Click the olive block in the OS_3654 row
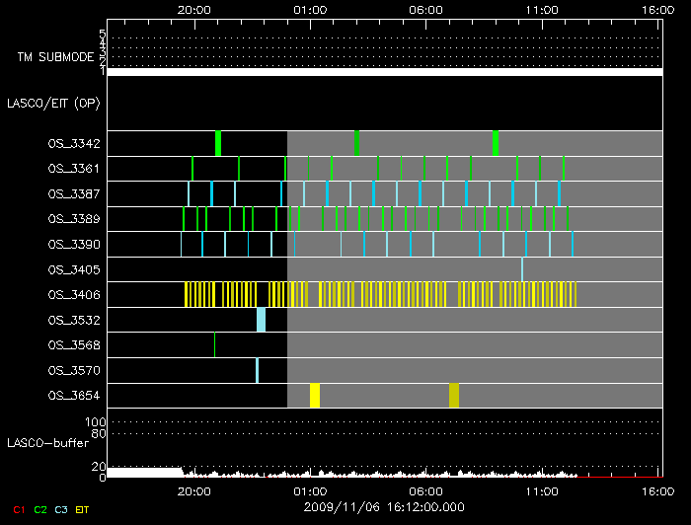Viewport: 691px width, 525px height. coord(454,395)
